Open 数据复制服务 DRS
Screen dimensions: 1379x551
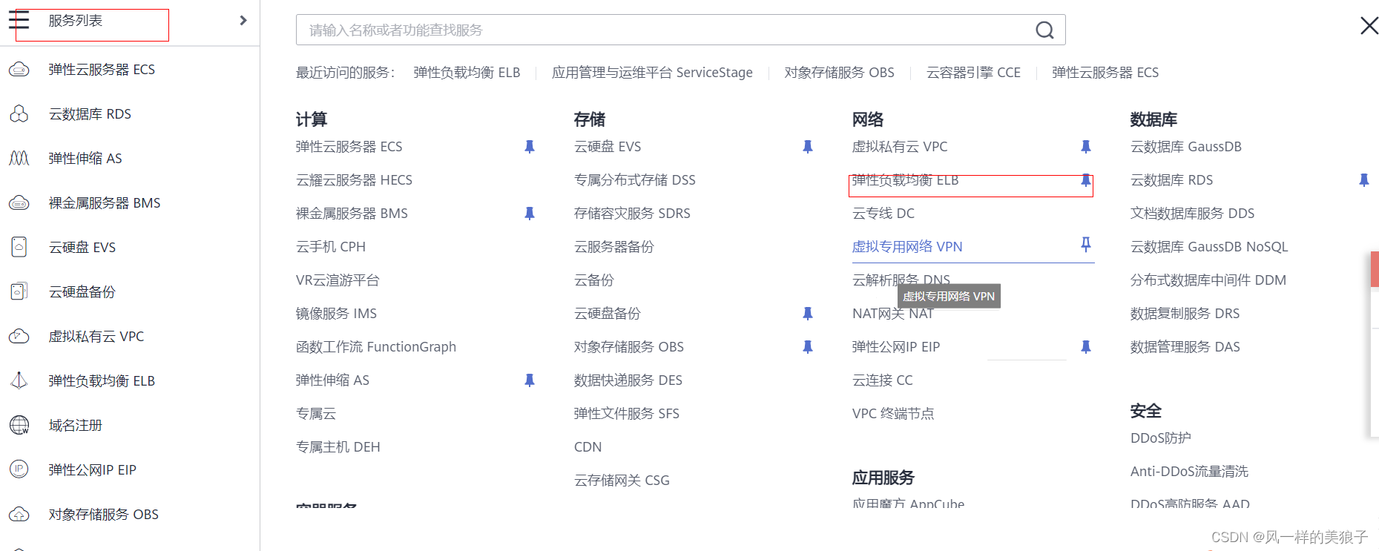click(x=1185, y=314)
